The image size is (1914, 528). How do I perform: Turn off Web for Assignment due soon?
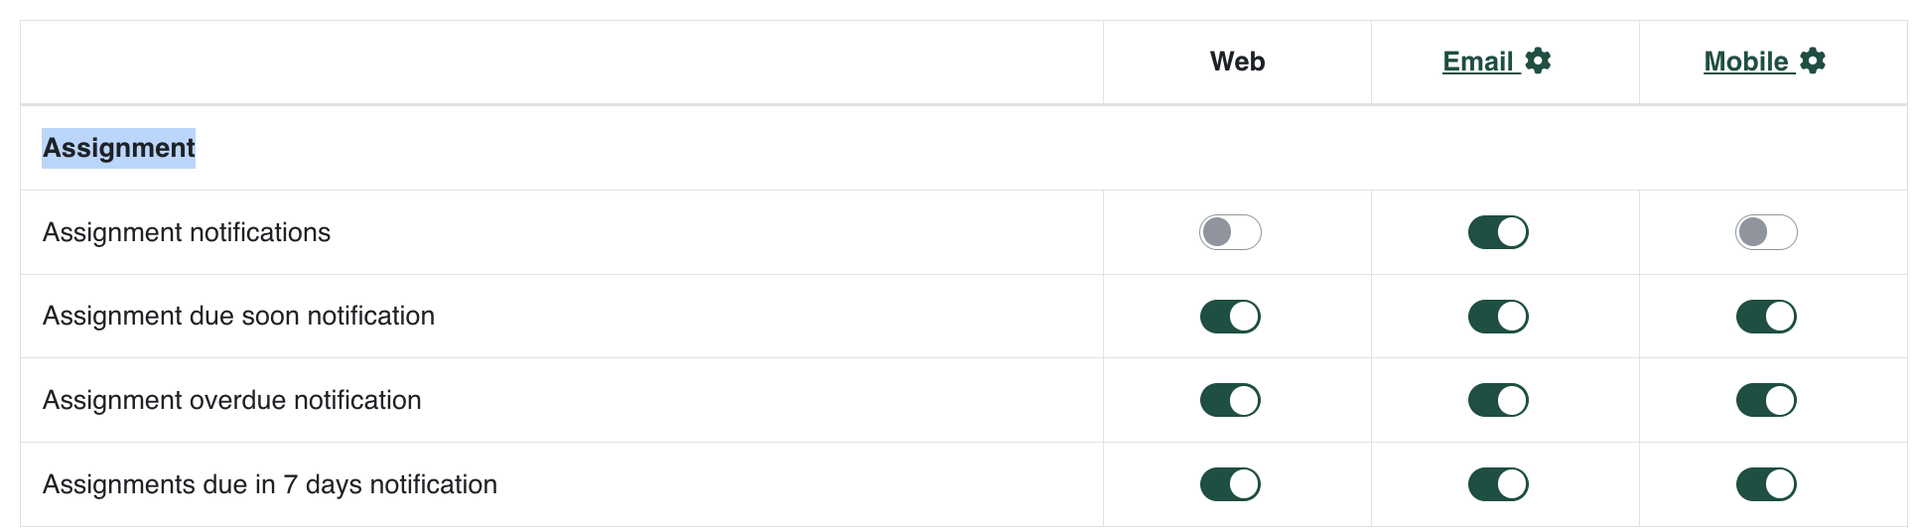pyautogui.click(x=1230, y=317)
